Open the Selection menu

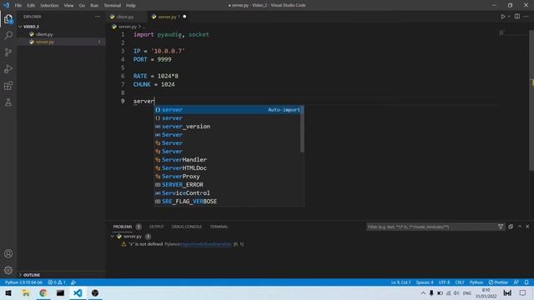pyautogui.click(x=49, y=6)
